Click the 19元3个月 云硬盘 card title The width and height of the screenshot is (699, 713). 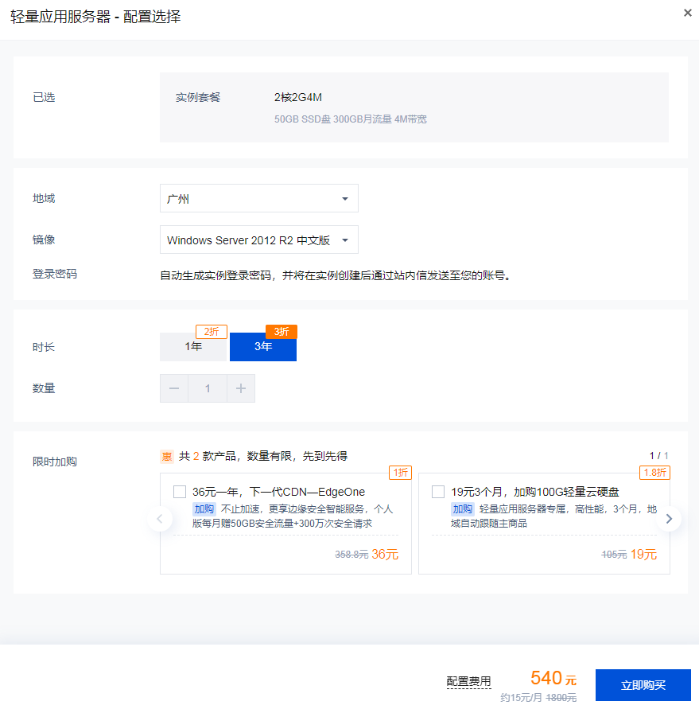(x=535, y=492)
